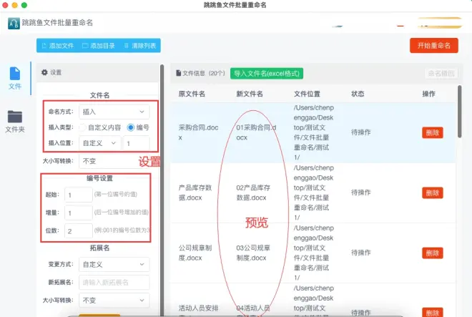This screenshot has height=317, width=472.
Task: Click the settings gear icon
Action: pos(44,72)
